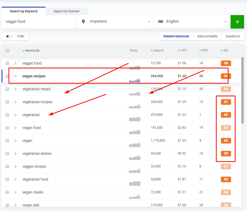Click the location pin icon

[x=83, y=22]
